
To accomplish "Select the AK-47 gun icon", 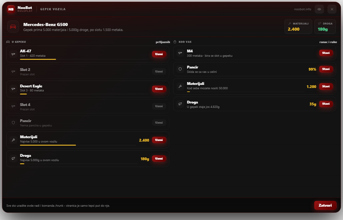I will click(13, 54).
